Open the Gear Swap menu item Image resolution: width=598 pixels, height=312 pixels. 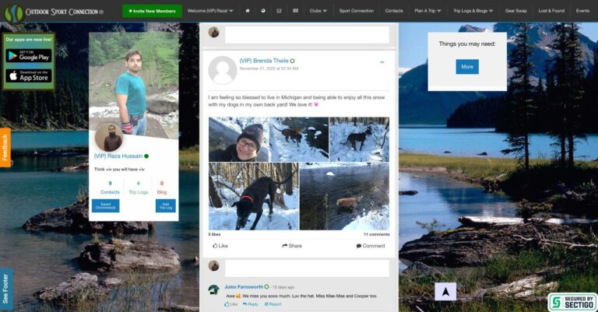point(515,11)
